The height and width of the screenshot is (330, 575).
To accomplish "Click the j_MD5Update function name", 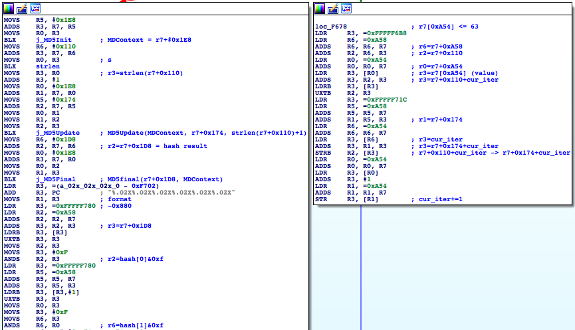I will click(x=58, y=133).
